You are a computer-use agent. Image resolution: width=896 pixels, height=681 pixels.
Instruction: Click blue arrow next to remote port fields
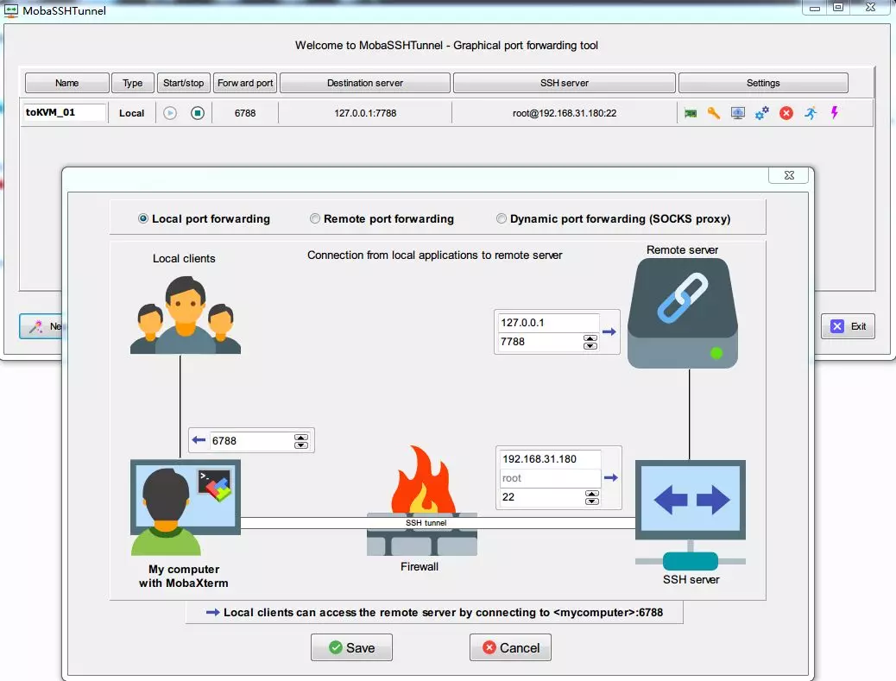coord(609,331)
